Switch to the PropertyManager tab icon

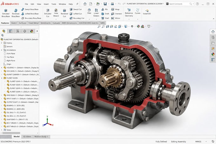coord(11,31)
